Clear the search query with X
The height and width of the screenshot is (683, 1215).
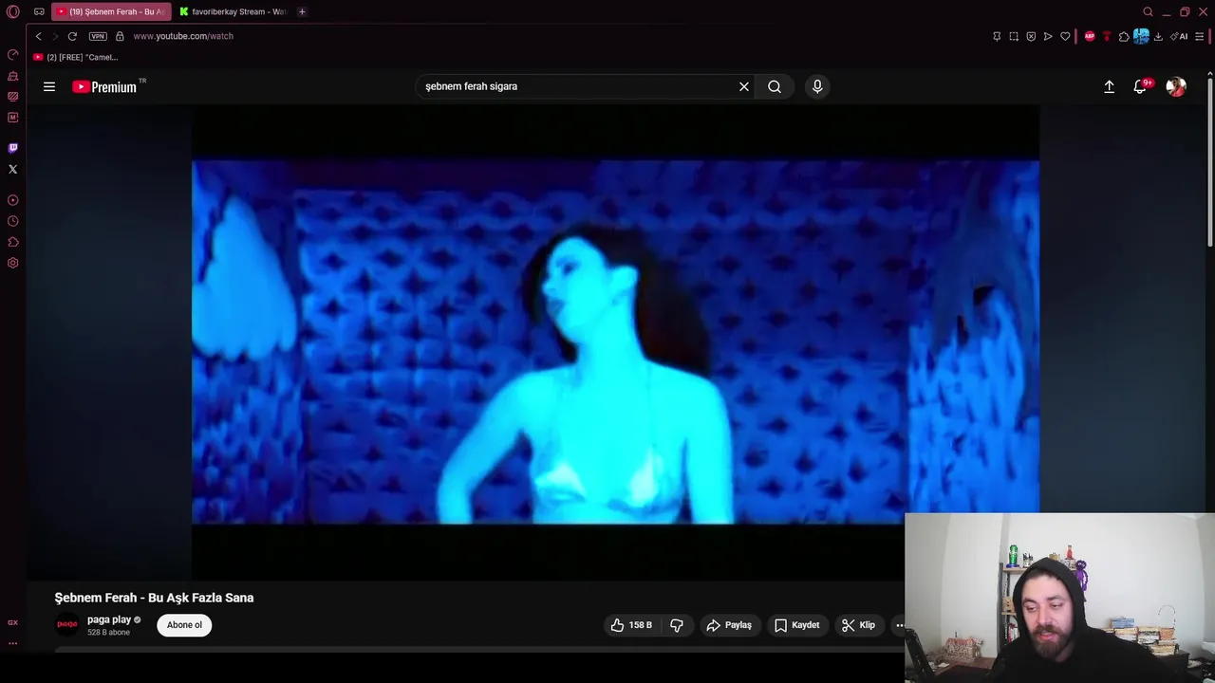coord(744,86)
